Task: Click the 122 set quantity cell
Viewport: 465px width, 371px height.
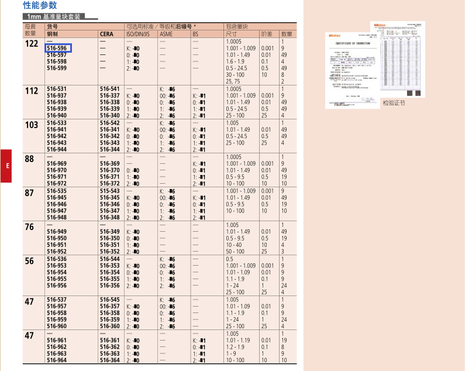Action: [32, 44]
